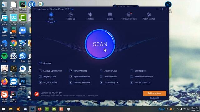The width and height of the screenshot is (200, 112).
Task: Uncheck Startup Optimization
Action: coord(40,71)
